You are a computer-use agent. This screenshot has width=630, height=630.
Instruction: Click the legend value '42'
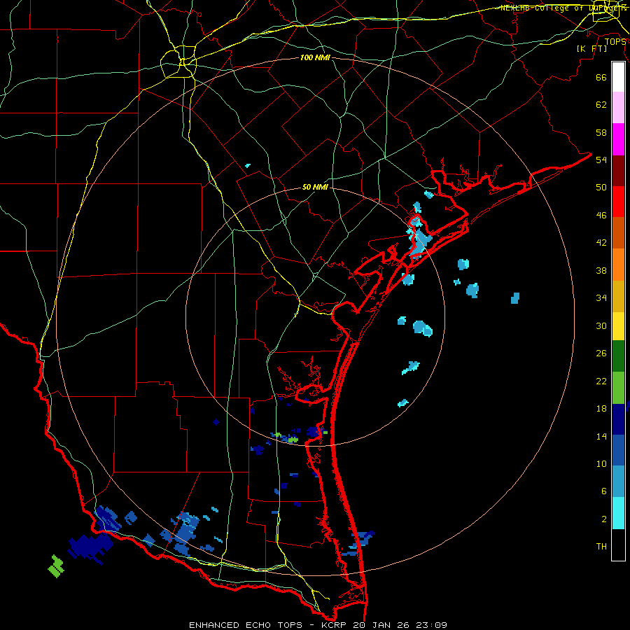pyautogui.click(x=601, y=243)
